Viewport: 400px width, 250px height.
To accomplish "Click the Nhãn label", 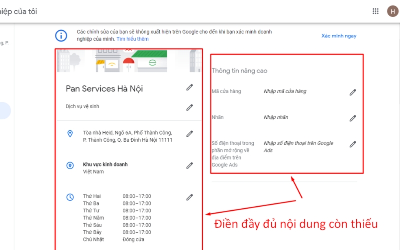I will point(218,117).
